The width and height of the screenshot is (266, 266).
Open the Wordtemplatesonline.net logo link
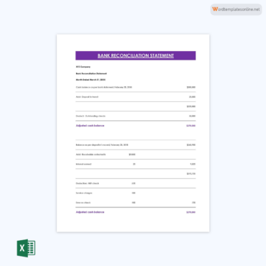point(236,9)
